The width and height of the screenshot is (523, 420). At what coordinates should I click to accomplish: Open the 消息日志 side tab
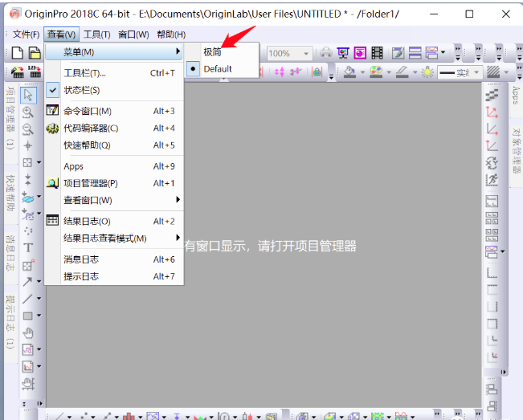(x=10, y=253)
